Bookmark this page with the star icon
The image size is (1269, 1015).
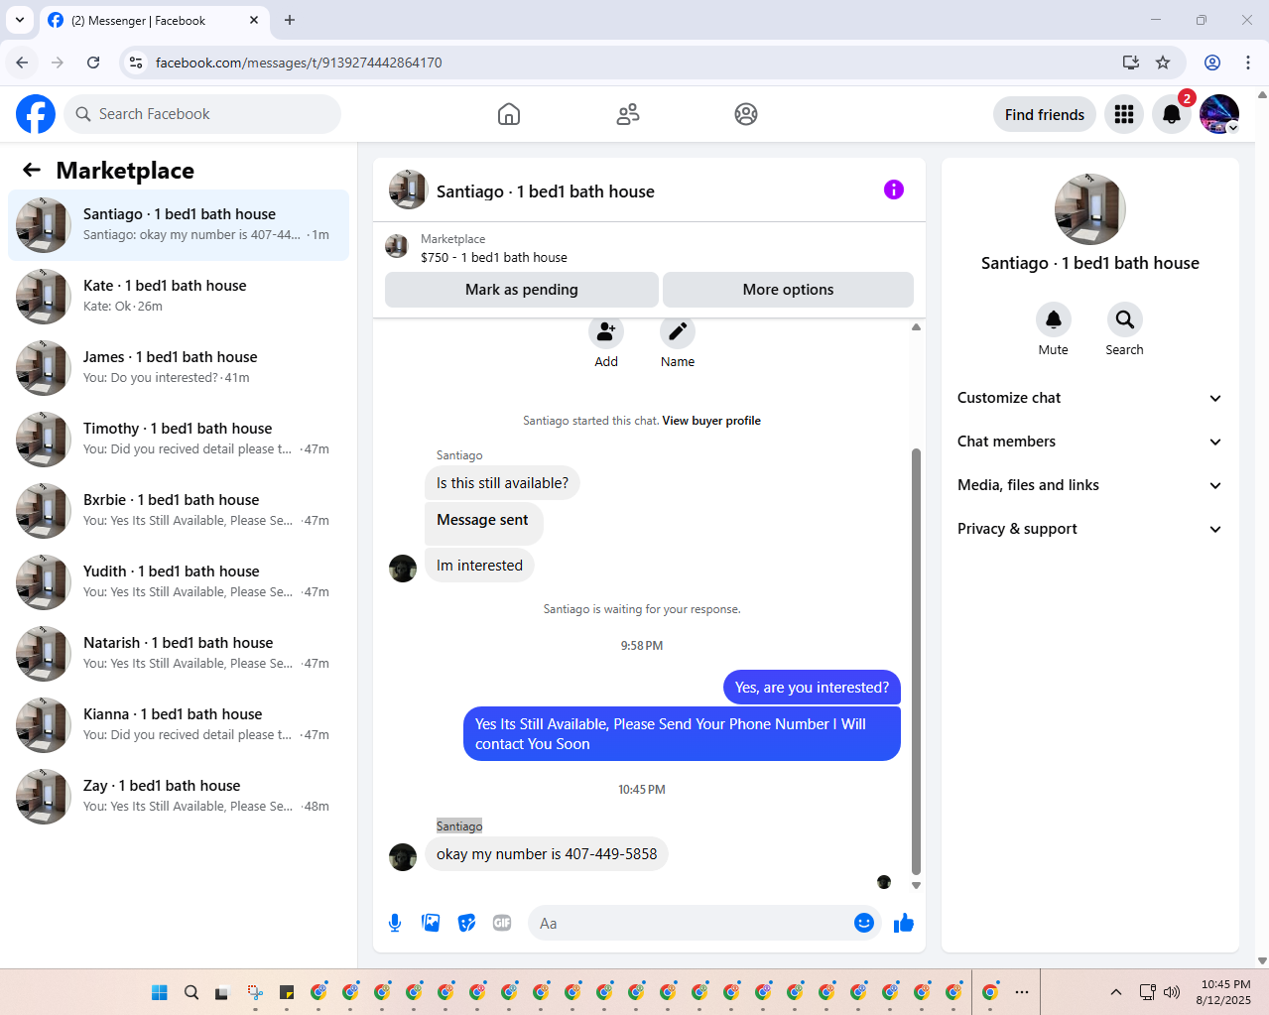pyautogui.click(x=1163, y=63)
